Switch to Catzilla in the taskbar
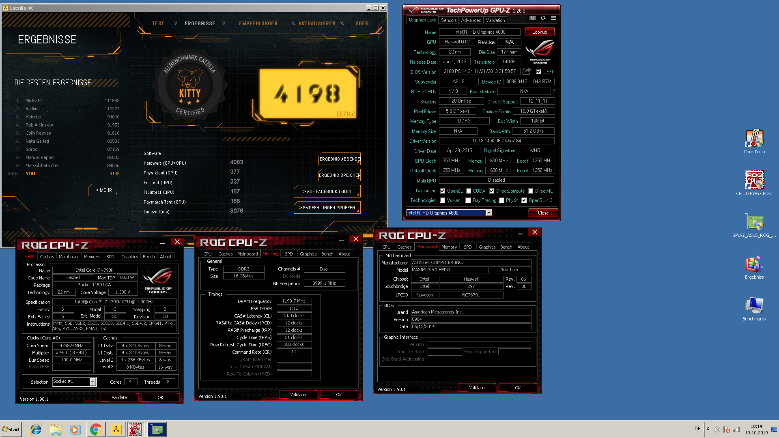Viewport: 779px width, 438px height. coord(116,429)
